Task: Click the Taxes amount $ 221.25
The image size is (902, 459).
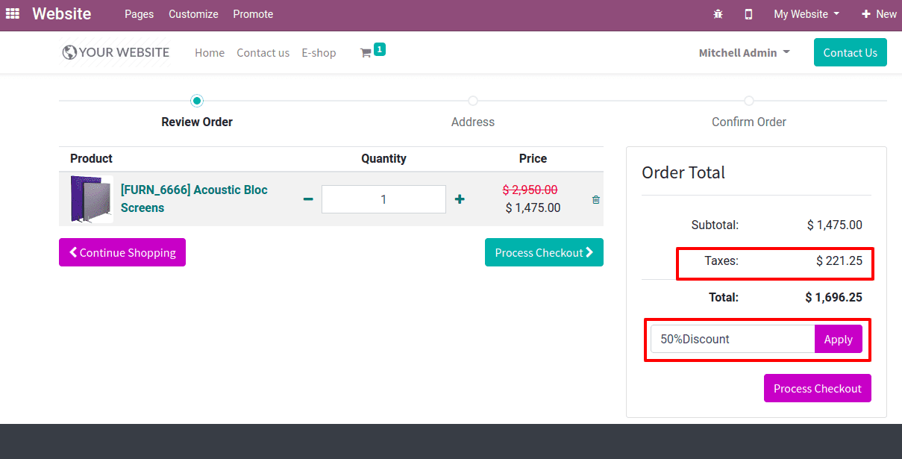Action: pyautogui.click(x=839, y=260)
